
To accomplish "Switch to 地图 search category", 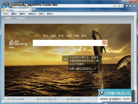I will [69, 36].
